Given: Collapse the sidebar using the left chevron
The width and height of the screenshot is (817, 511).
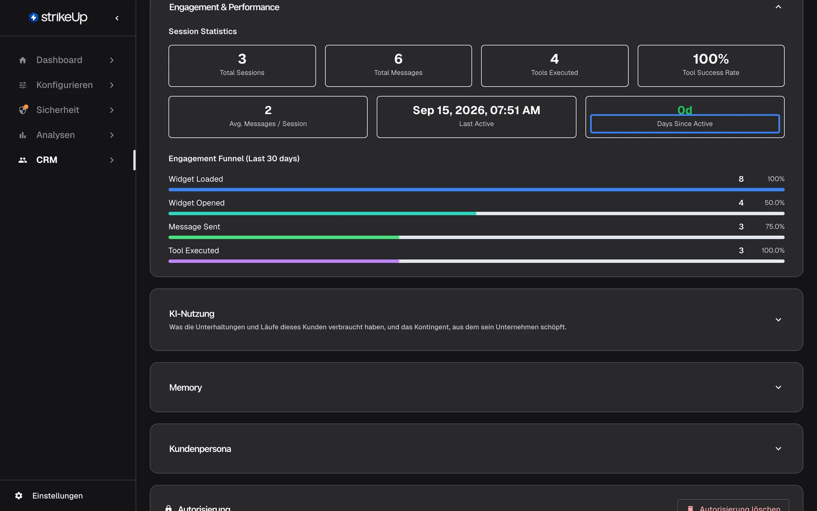Looking at the screenshot, I should (x=117, y=18).
